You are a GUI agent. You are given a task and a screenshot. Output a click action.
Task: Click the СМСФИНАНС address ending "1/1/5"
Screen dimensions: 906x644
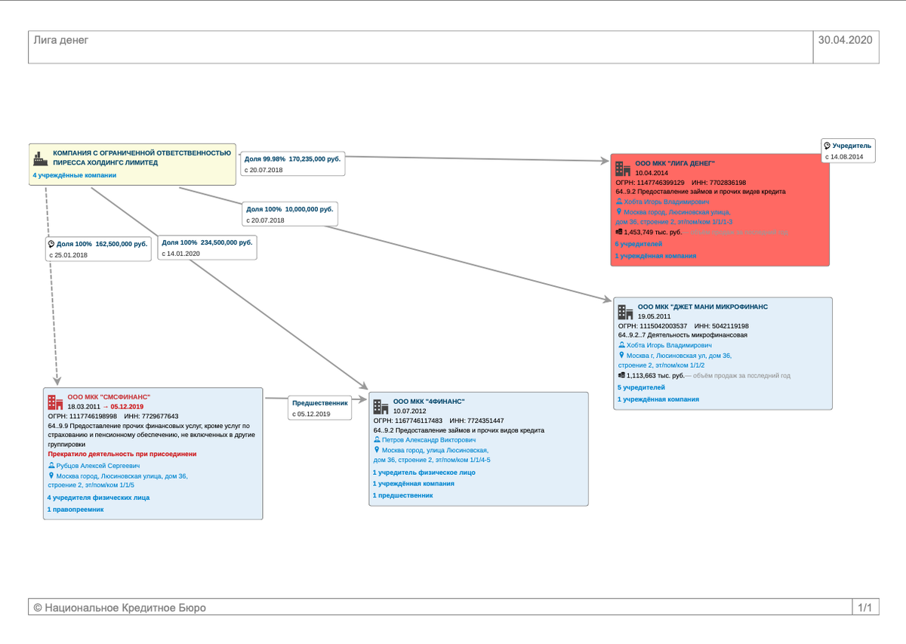pyautogui.click(x=118, y=481)
